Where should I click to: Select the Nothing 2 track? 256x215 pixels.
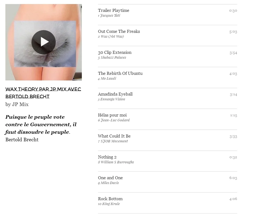click(x=167, y=161)
